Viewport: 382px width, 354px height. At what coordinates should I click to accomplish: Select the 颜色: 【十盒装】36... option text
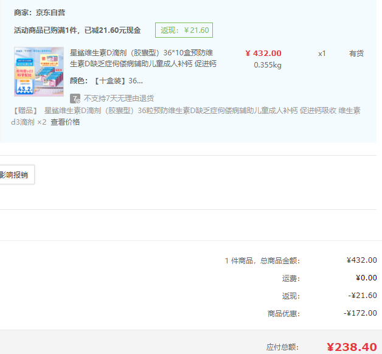pos(106,81)
